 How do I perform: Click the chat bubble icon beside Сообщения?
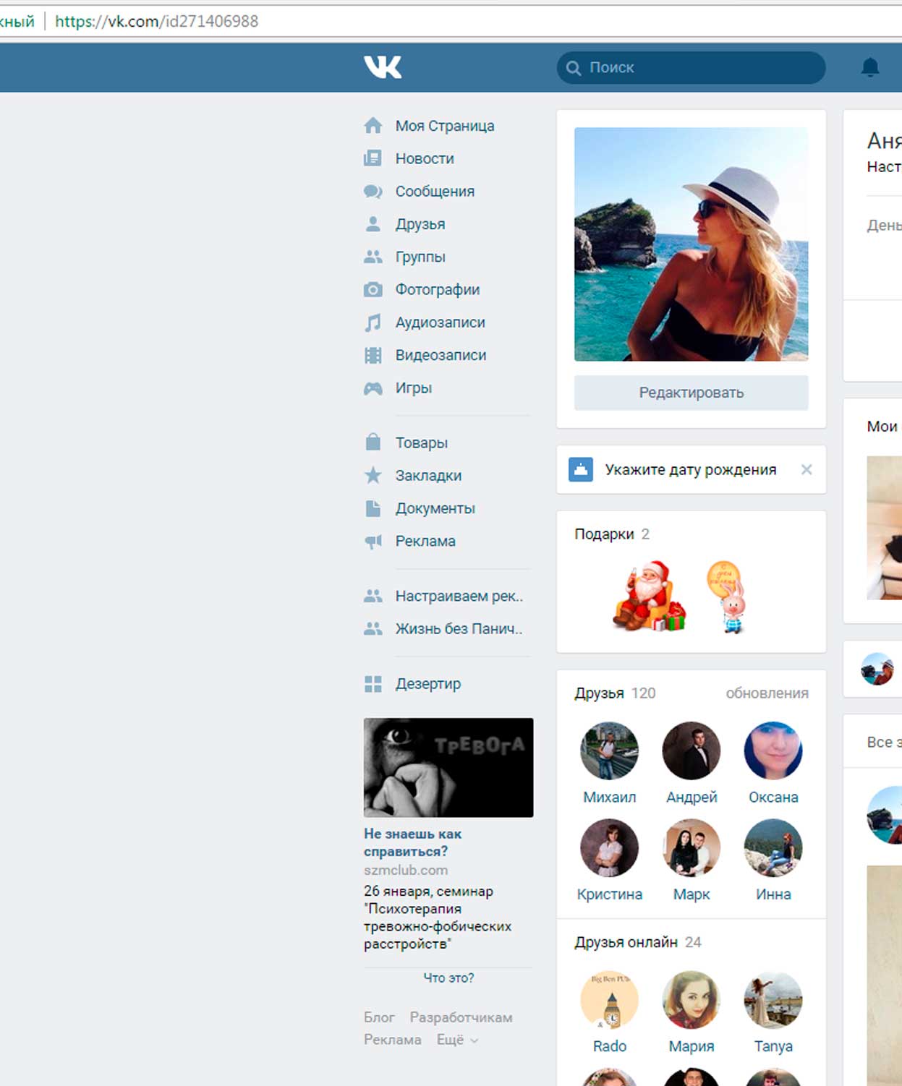[373, 192]
